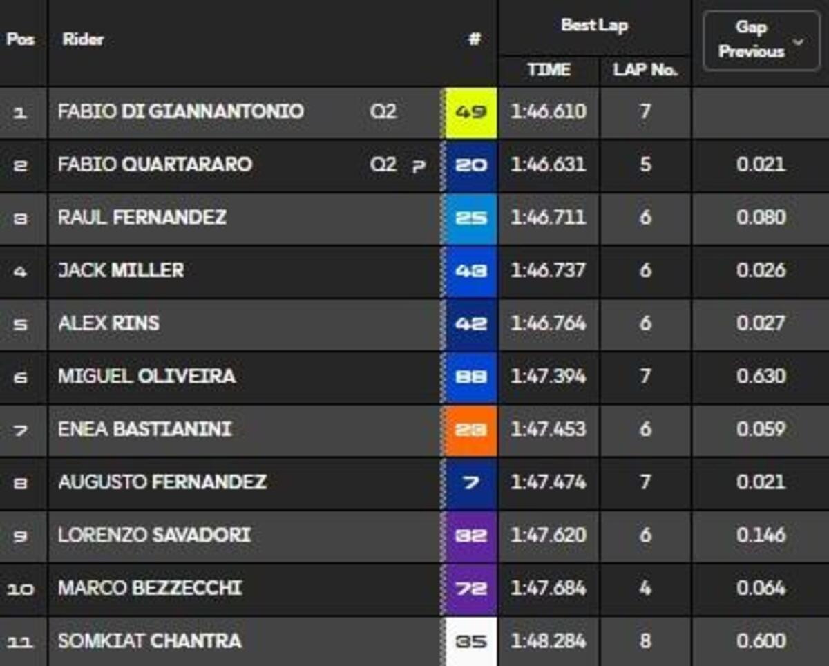The image size is (829, 666).
Task: Click the Rider column header
Action: tap(83, 39)
